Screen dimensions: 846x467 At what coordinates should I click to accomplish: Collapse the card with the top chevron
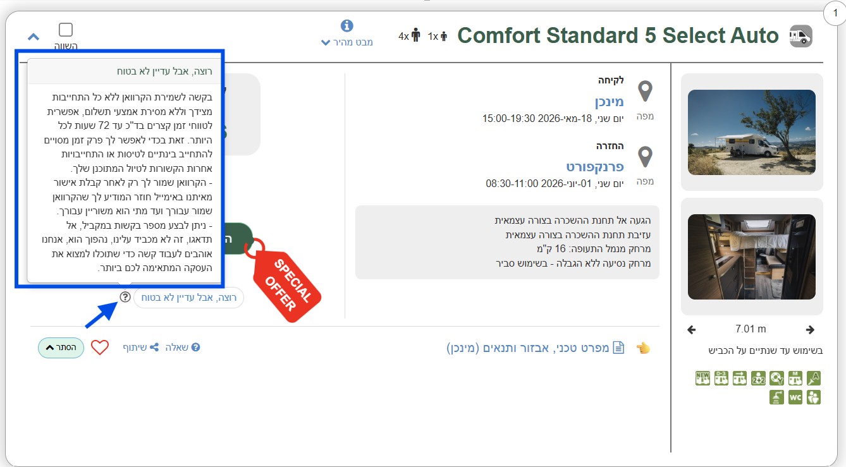pos(34,37)
